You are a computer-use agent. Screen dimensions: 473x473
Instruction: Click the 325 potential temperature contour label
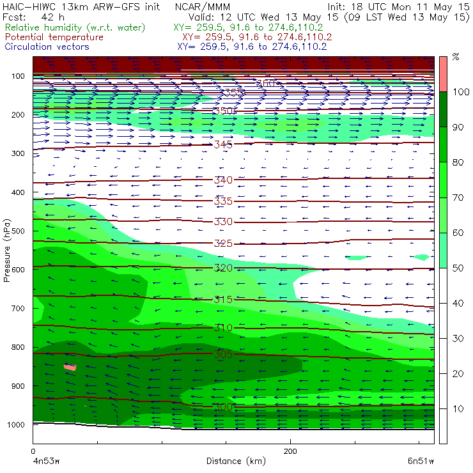pyautogui.click(x=223, y=243)
